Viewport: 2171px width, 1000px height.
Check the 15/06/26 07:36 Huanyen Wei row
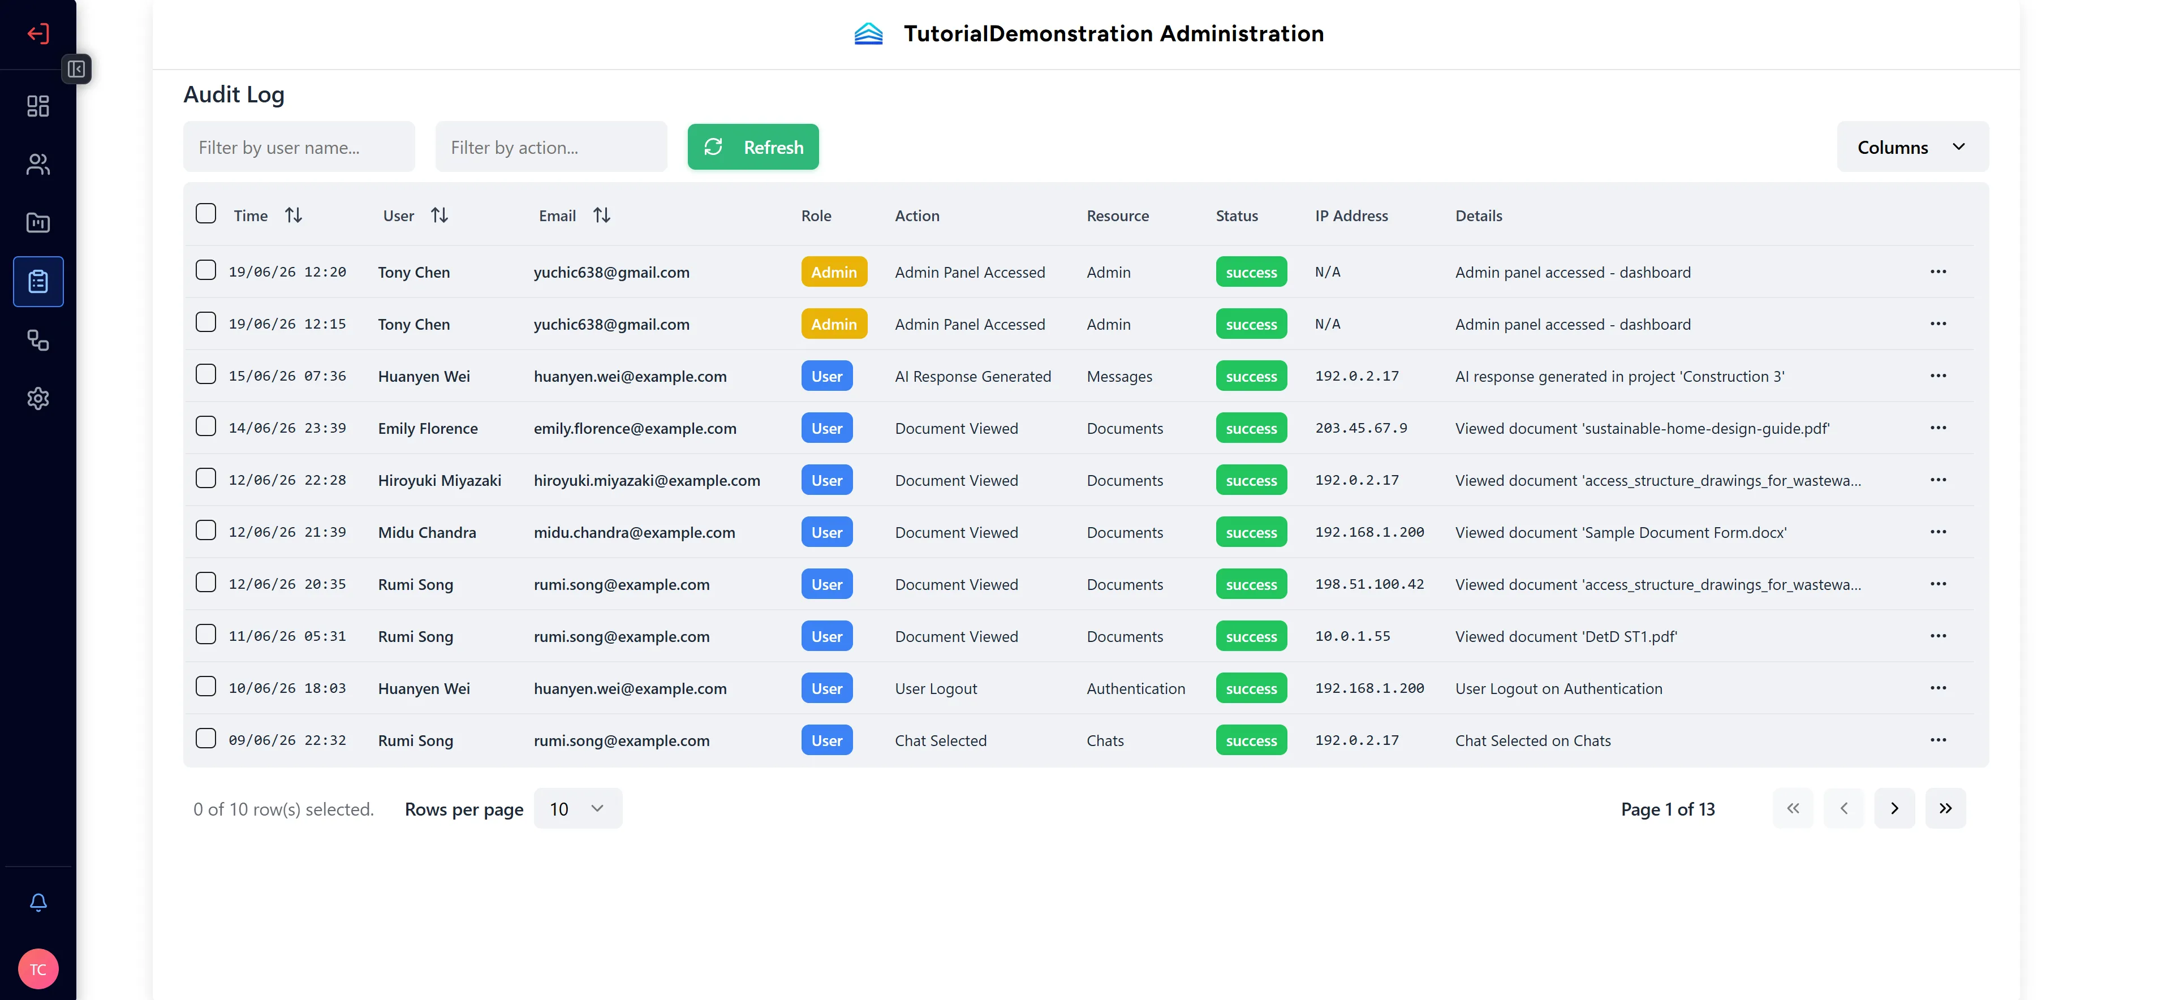click(x=206, y=374)
